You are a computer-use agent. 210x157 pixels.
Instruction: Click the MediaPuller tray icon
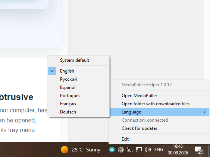[112, 150]
